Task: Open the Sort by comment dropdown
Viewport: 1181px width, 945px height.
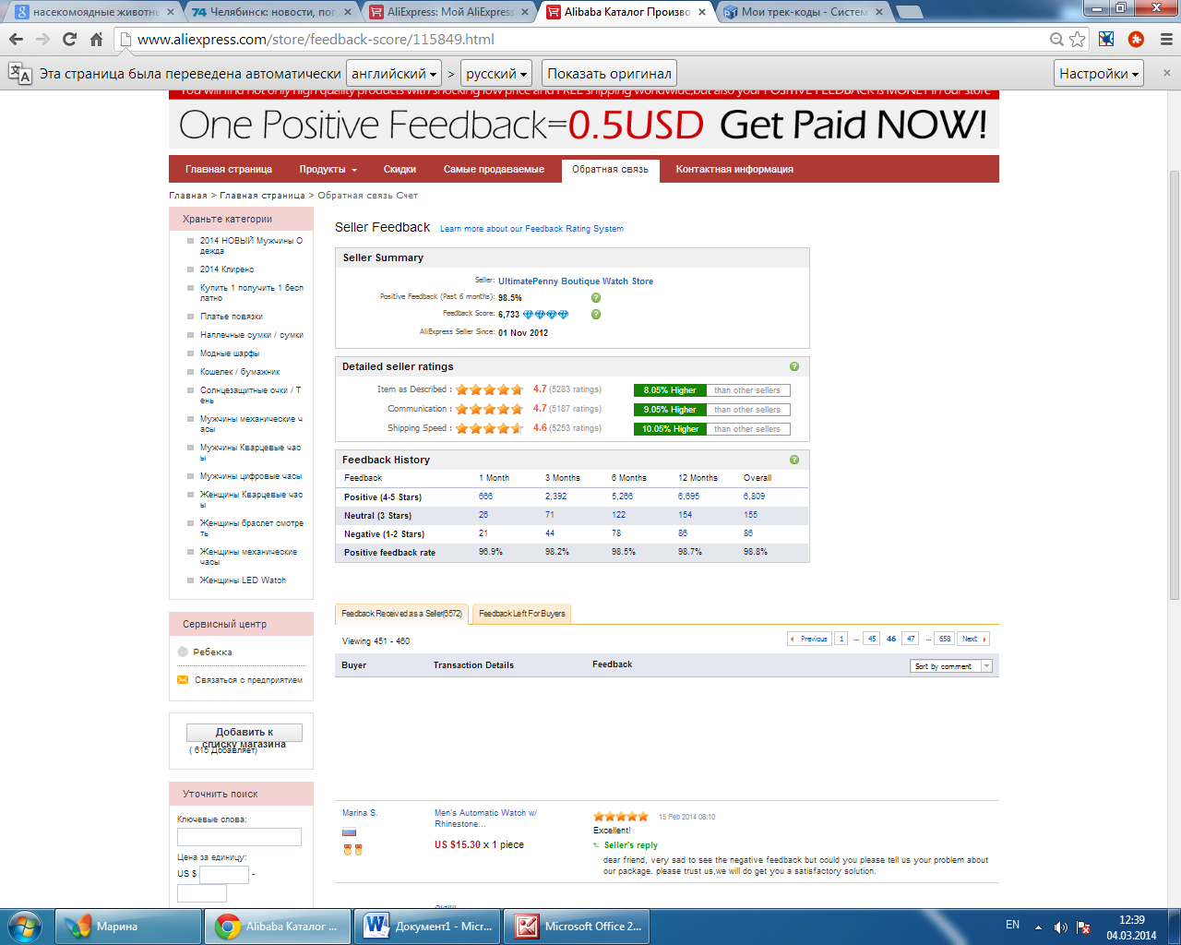Action: tap(951, 666)
